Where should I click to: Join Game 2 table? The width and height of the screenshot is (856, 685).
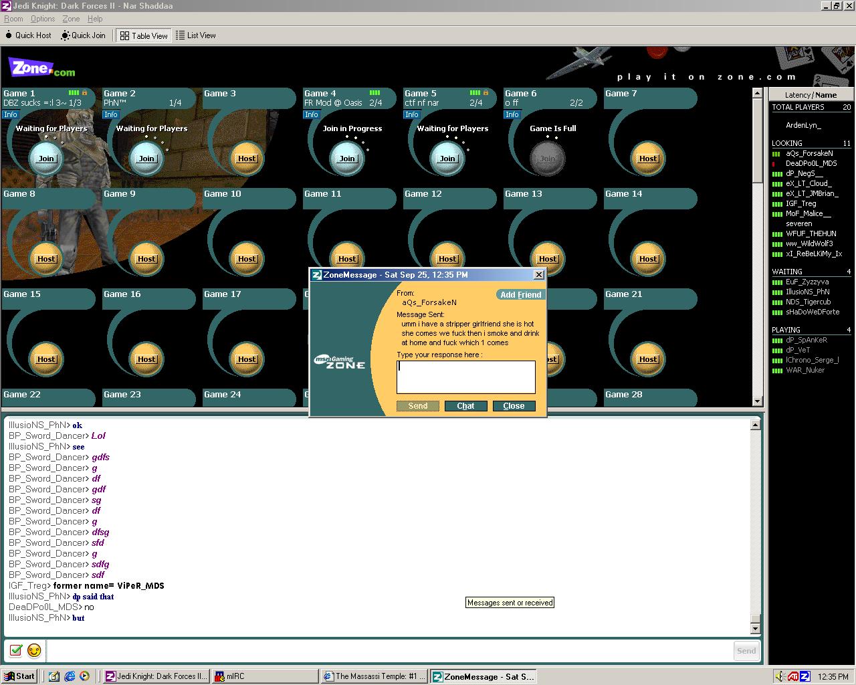146,159
